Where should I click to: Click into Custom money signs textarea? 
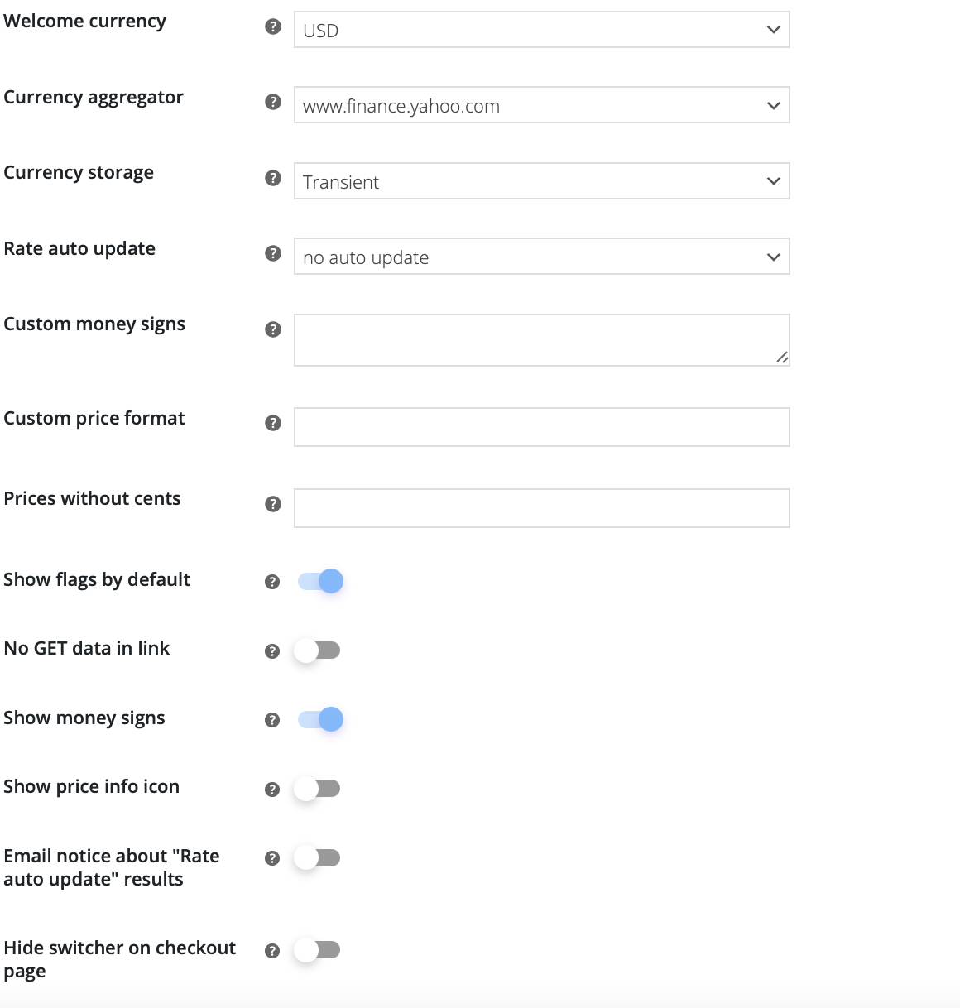coord(541,339)
